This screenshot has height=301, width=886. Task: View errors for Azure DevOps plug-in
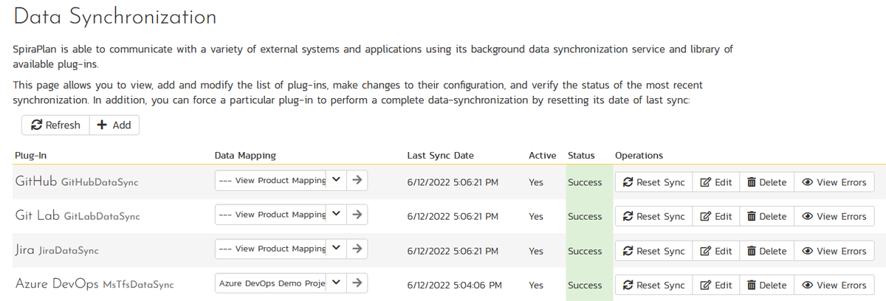click(834, 285)
